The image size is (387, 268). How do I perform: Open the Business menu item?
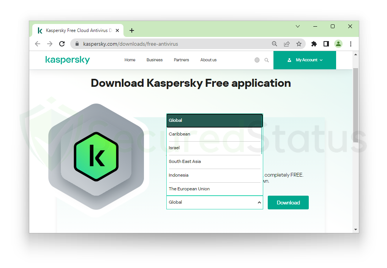pos(155,60)
